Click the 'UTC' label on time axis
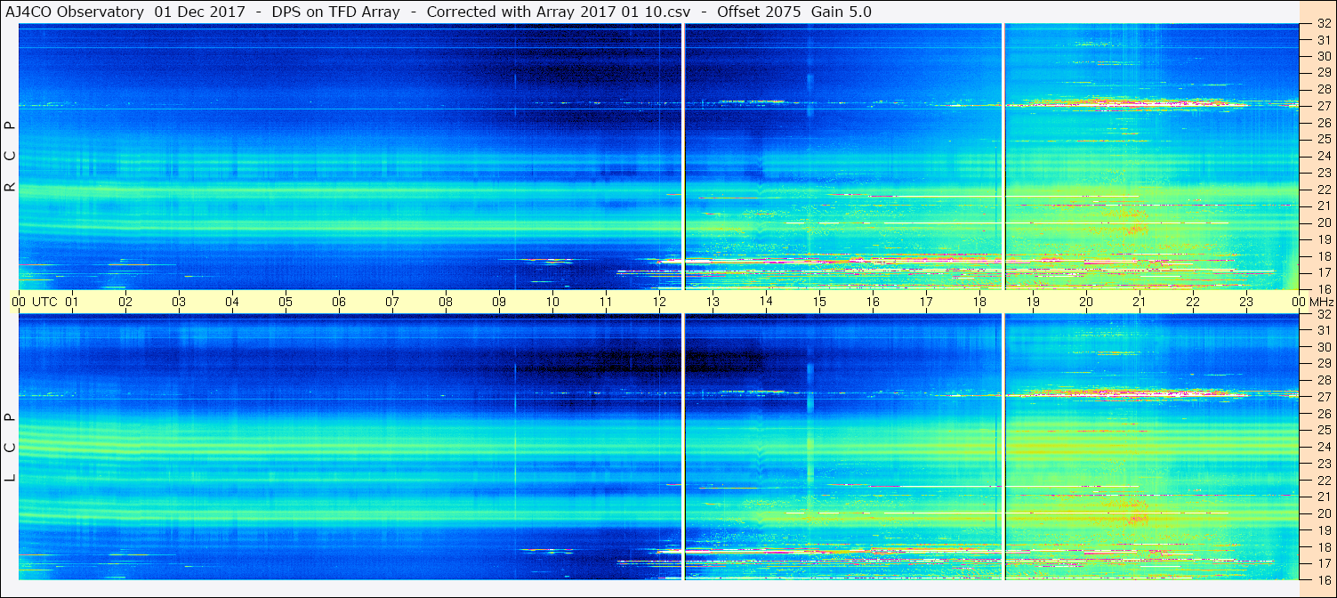Screen dimensions: 1337x598 point(44,302)
